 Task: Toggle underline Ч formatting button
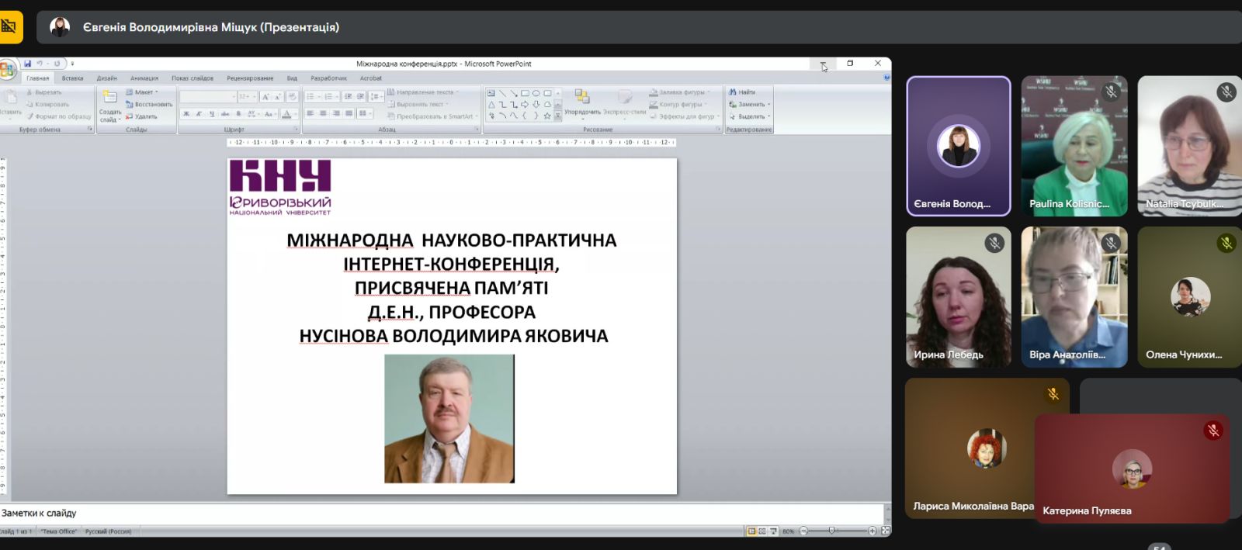click(x=212, y=114)
